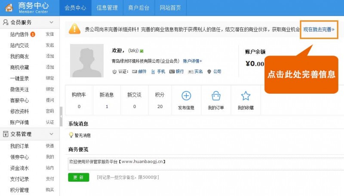Click the mail envelope icon before 邮件
This screenshot has width=344, height=196.
(135, 71)
